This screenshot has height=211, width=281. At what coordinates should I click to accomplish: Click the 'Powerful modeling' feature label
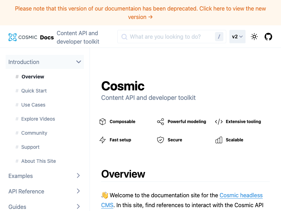pos(187,122)
